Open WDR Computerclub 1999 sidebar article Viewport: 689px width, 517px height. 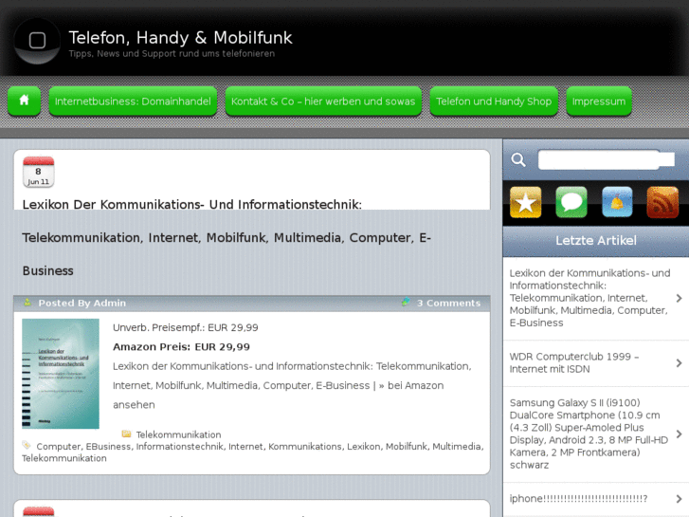coord(574,363)
